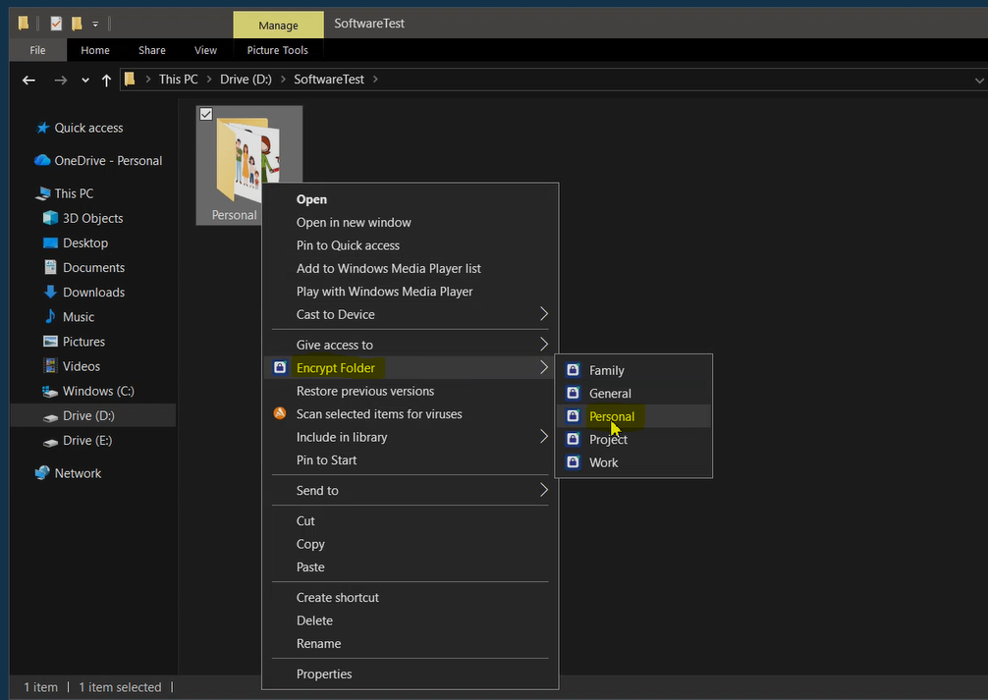Image resolution: width=988 pixels, height=700 pixels.
Task: Open the recent locations dropdown chevron
Action: [85, 80]
